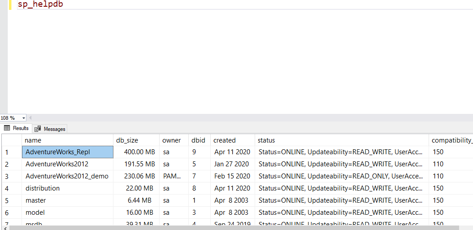The width and height of the screenshot is (473, 230).
Task: Select the name column header
Action: point(68,140)
